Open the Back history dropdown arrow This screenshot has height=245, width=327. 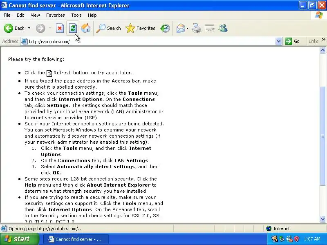(x=29, y=28)
